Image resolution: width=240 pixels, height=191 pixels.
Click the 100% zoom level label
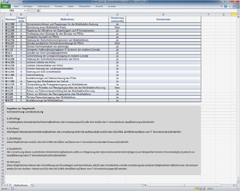[x=210, y=189]
